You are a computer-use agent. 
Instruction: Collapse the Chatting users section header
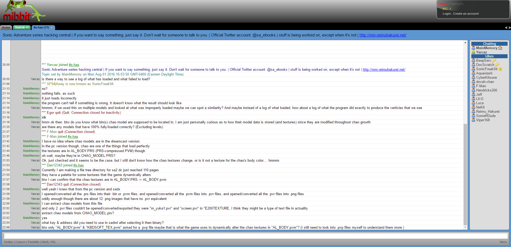(489, 44)
